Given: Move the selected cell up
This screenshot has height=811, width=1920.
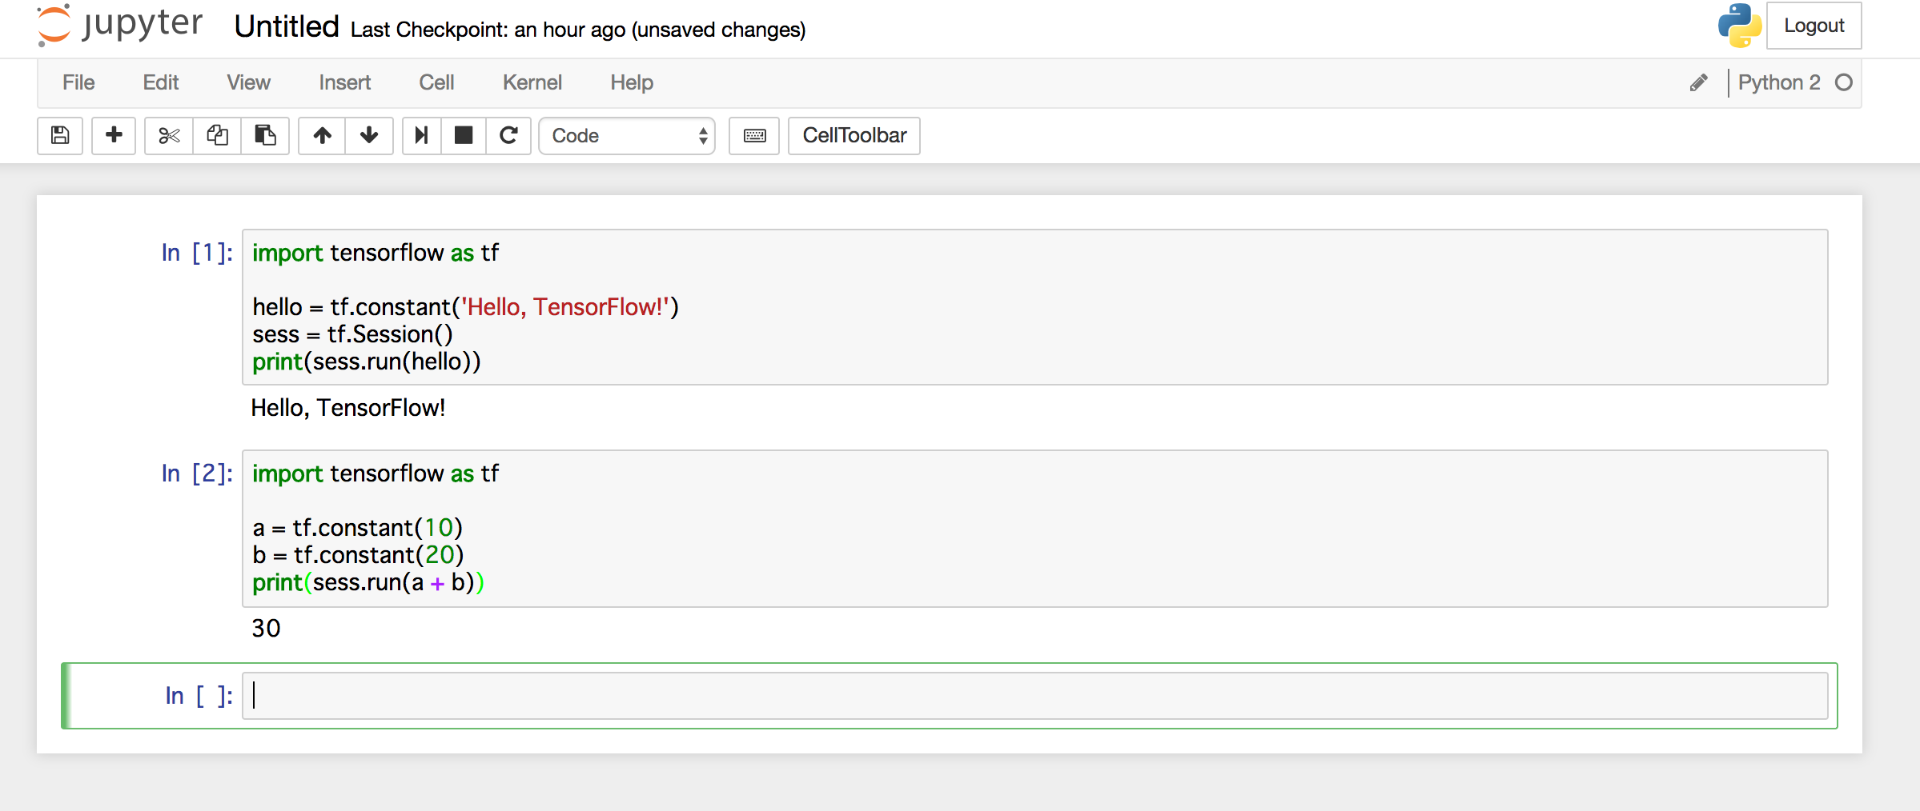Looking at the screenshot, I should point(322,135).
